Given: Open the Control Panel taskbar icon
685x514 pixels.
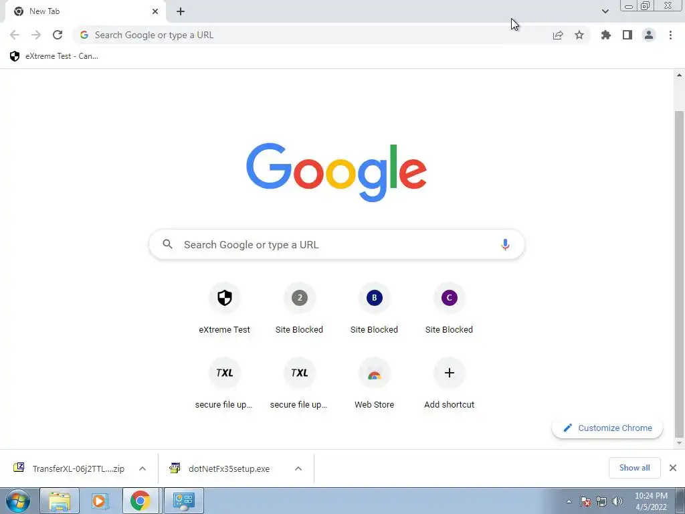Looking at the screenshot, I should [183, 501].
